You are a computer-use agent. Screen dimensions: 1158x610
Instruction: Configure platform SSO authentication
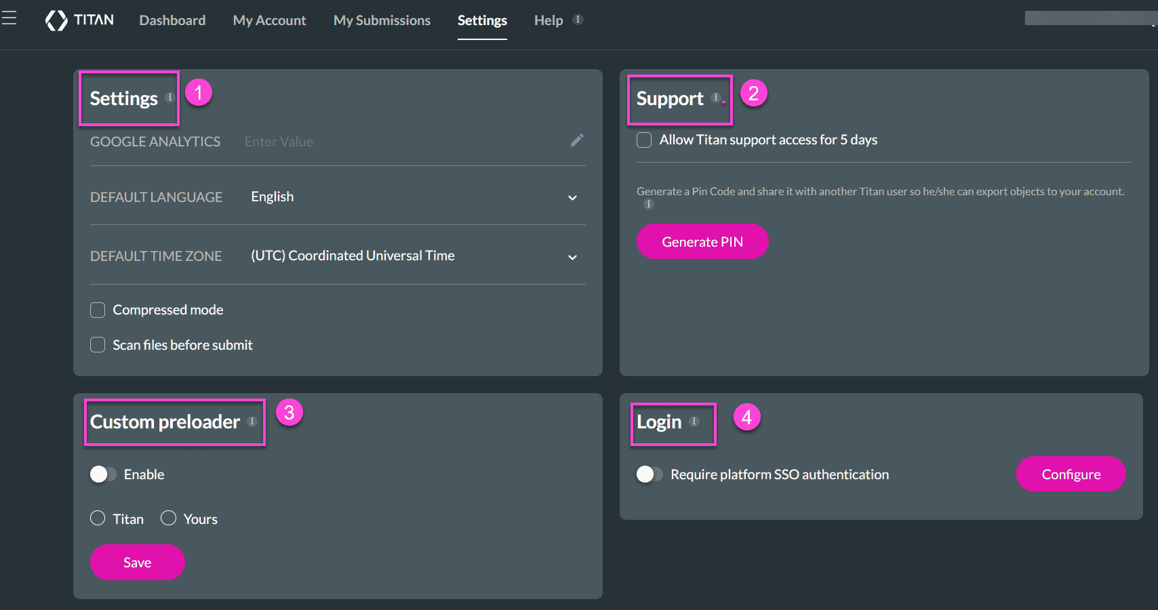pos(1071,474)
